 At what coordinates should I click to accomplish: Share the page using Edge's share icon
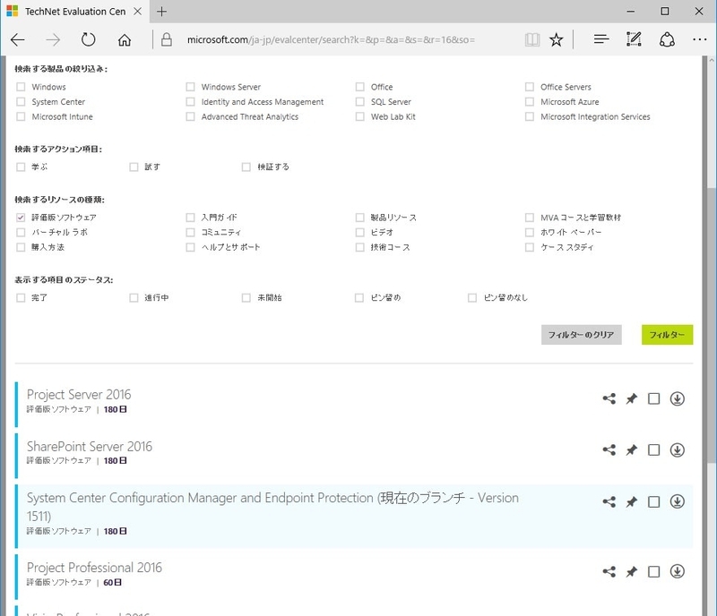point(667,39)
